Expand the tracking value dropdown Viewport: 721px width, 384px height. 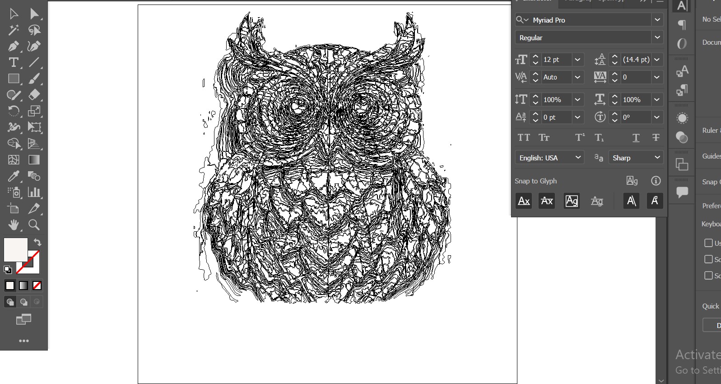point(657,77)
